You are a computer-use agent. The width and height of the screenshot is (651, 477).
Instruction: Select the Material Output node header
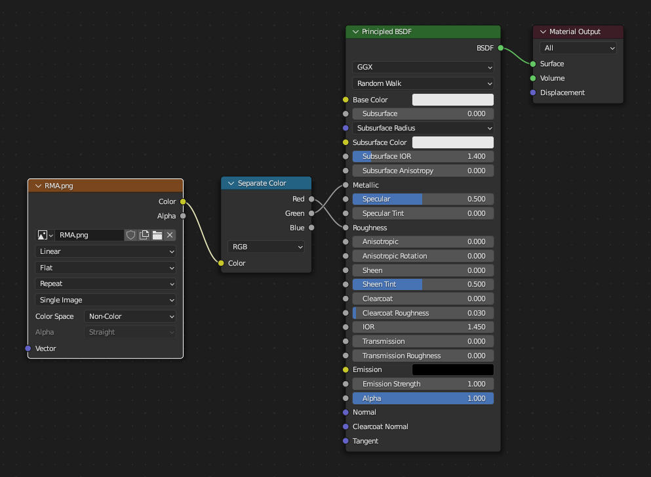578,31
